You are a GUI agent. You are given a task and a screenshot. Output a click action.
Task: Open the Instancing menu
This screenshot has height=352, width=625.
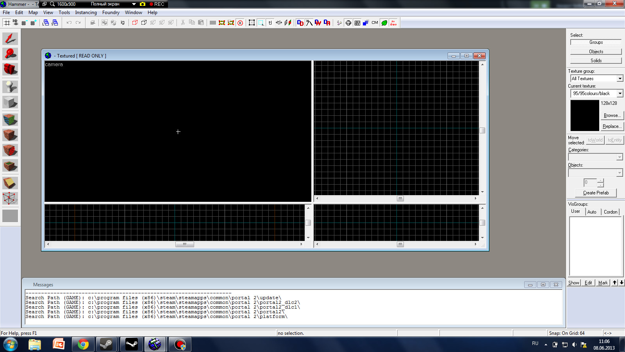[86, 13]
